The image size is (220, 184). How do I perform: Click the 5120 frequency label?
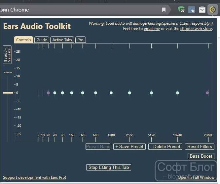point(152,135)
